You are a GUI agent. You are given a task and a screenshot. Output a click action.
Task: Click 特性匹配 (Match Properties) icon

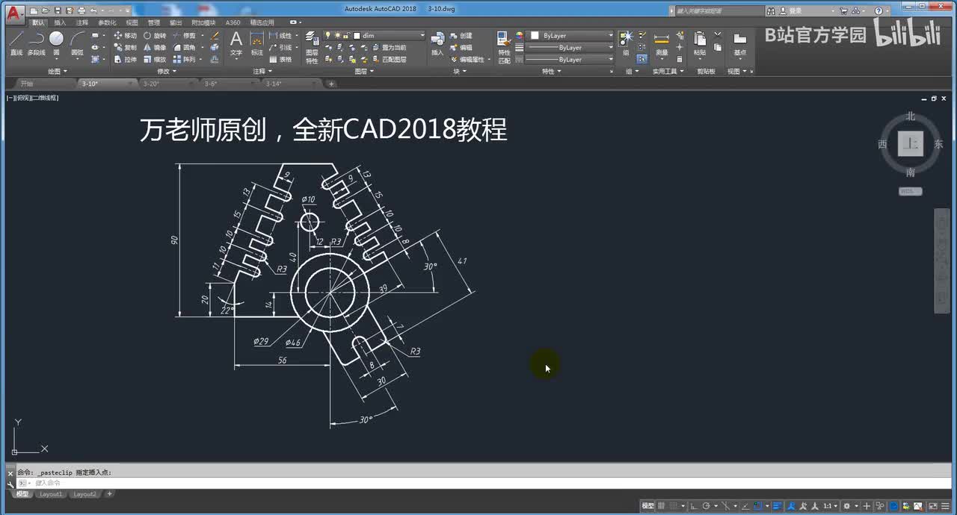(505, 46)
